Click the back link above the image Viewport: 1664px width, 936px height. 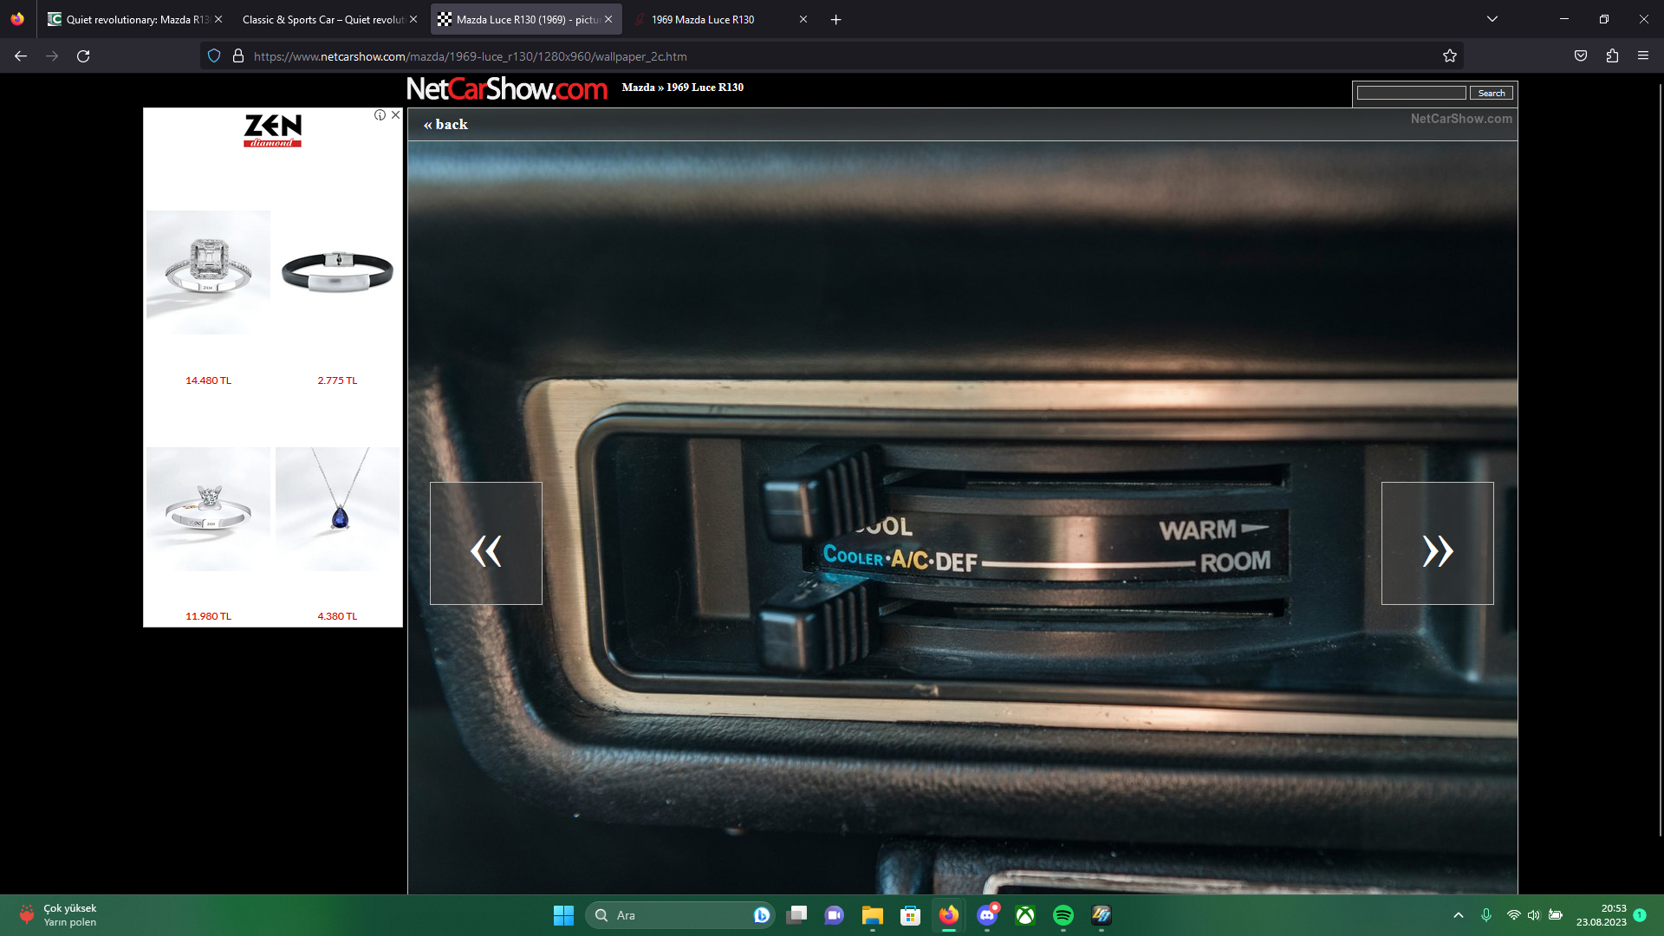(x=445, y=125)
